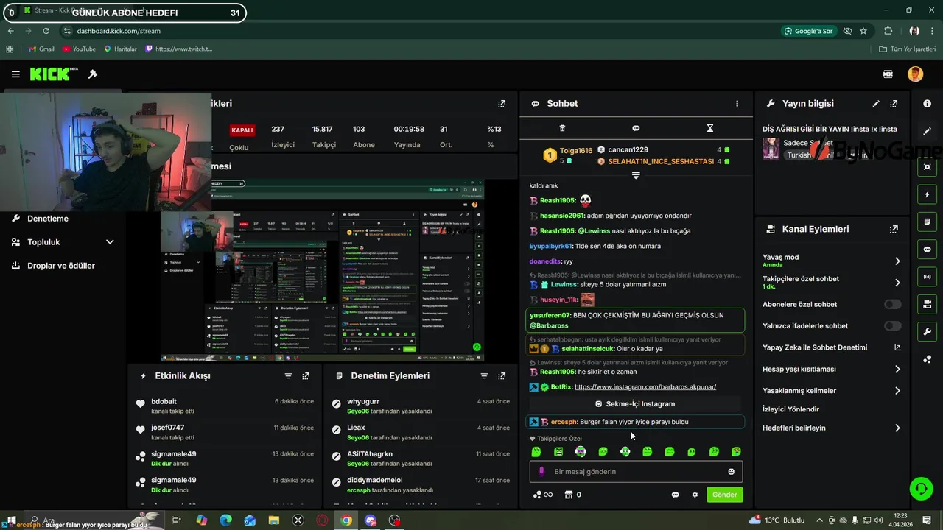Toggle Abonelere özel sohbet switch
Viewport: 943px width, 530px height.
893,304
